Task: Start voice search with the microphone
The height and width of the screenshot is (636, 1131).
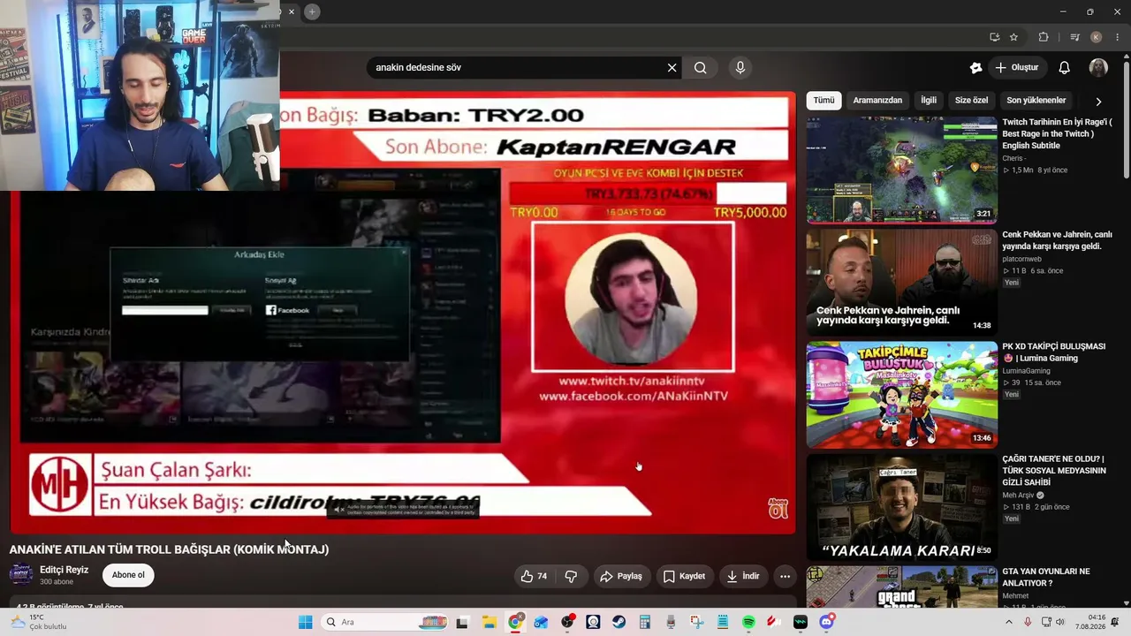Action: (740, 67)
